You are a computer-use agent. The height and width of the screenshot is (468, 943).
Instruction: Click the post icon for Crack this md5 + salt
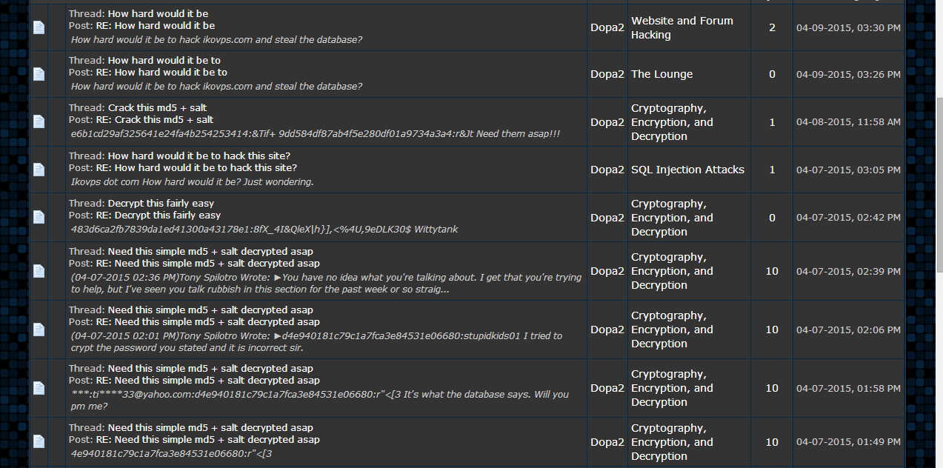(x=39, y=122)
